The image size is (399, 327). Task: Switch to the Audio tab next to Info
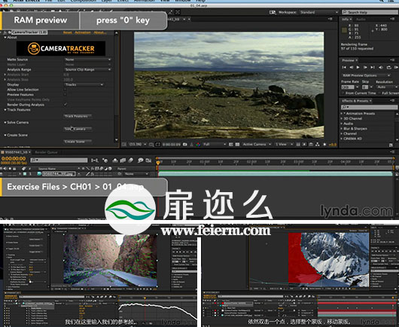[x=361, y=19]
